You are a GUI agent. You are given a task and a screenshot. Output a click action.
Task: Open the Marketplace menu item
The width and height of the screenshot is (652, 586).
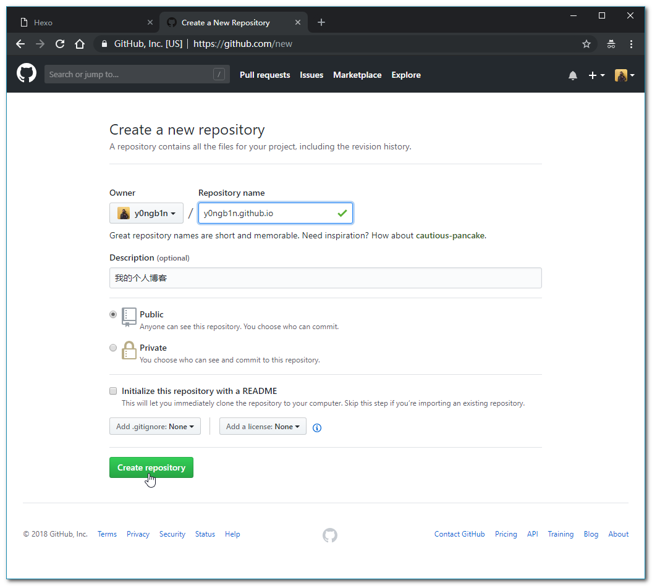[357, 75]
